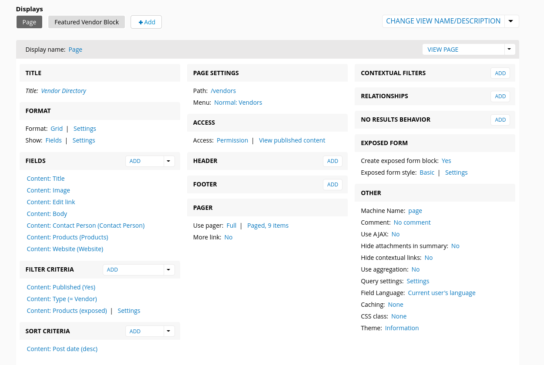Open Content: Body field
This screenshot has width=544, height=365.
47,214
